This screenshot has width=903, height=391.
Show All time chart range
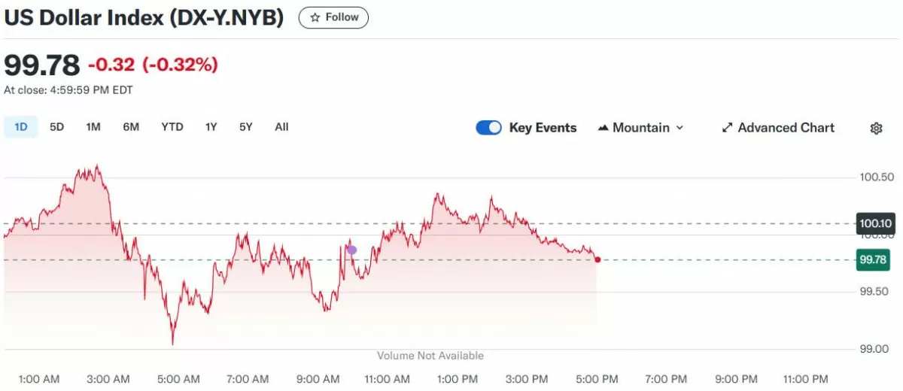281,127
